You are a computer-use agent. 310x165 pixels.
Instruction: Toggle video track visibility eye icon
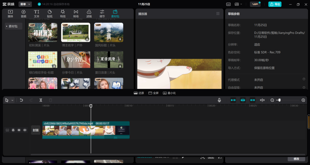[x=19, y=130]
